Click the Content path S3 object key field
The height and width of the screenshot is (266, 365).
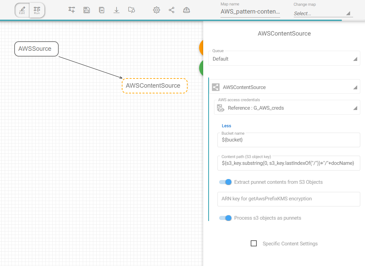pyautogui.click(x=289, y=163)
